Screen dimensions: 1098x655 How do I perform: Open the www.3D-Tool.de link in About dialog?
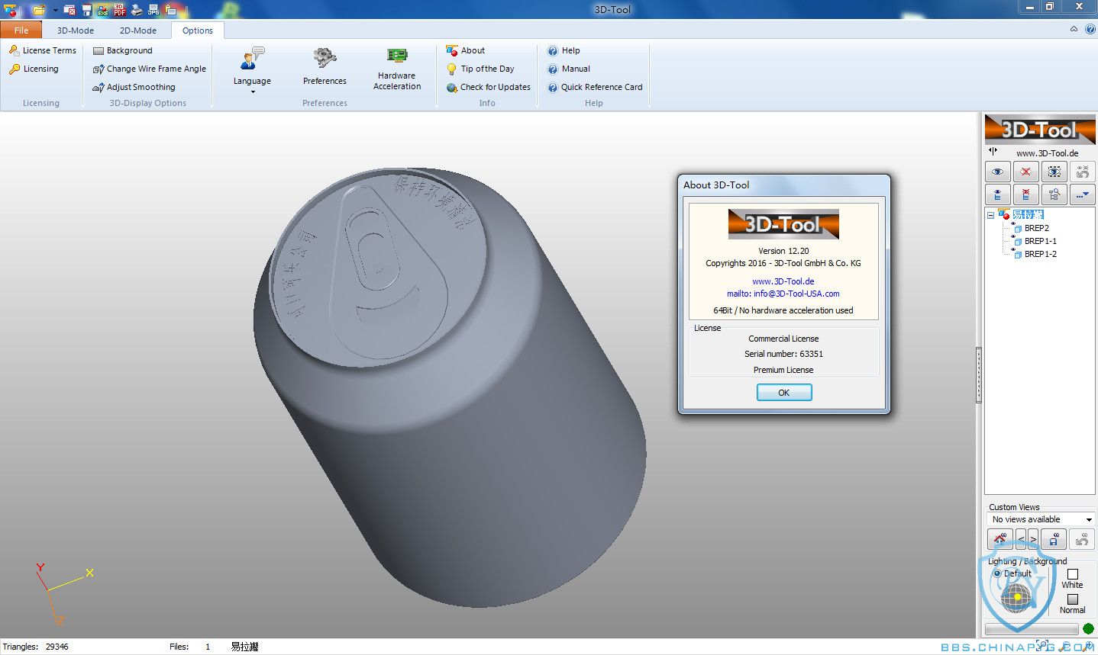point(783,281)
